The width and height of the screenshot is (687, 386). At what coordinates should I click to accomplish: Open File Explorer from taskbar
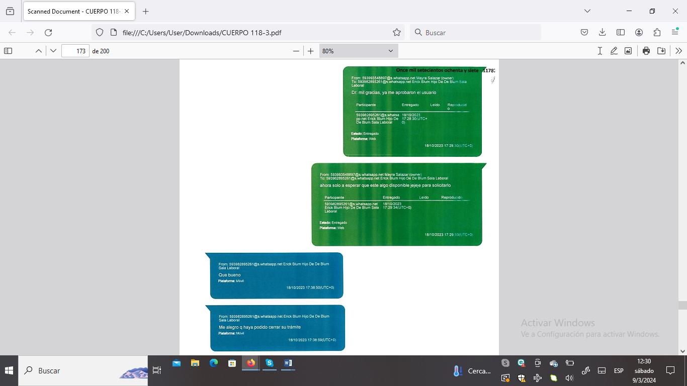tap(195, 363)
